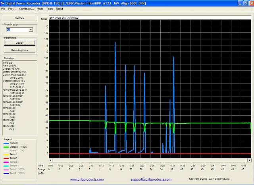Open the About menu
Viewport: 254px width, 185px height.
[59, 8]
